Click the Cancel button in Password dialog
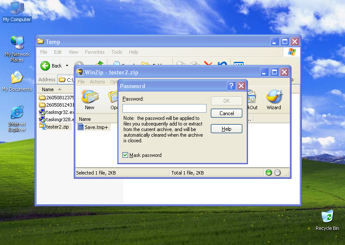345x245 pixels. tap(227, 113)
